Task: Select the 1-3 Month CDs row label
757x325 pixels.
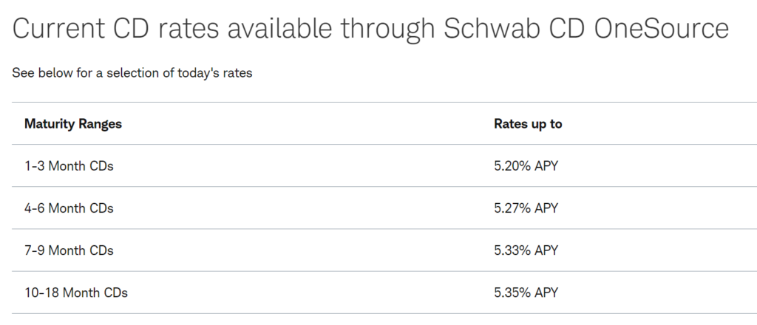Action: (69, 166)
